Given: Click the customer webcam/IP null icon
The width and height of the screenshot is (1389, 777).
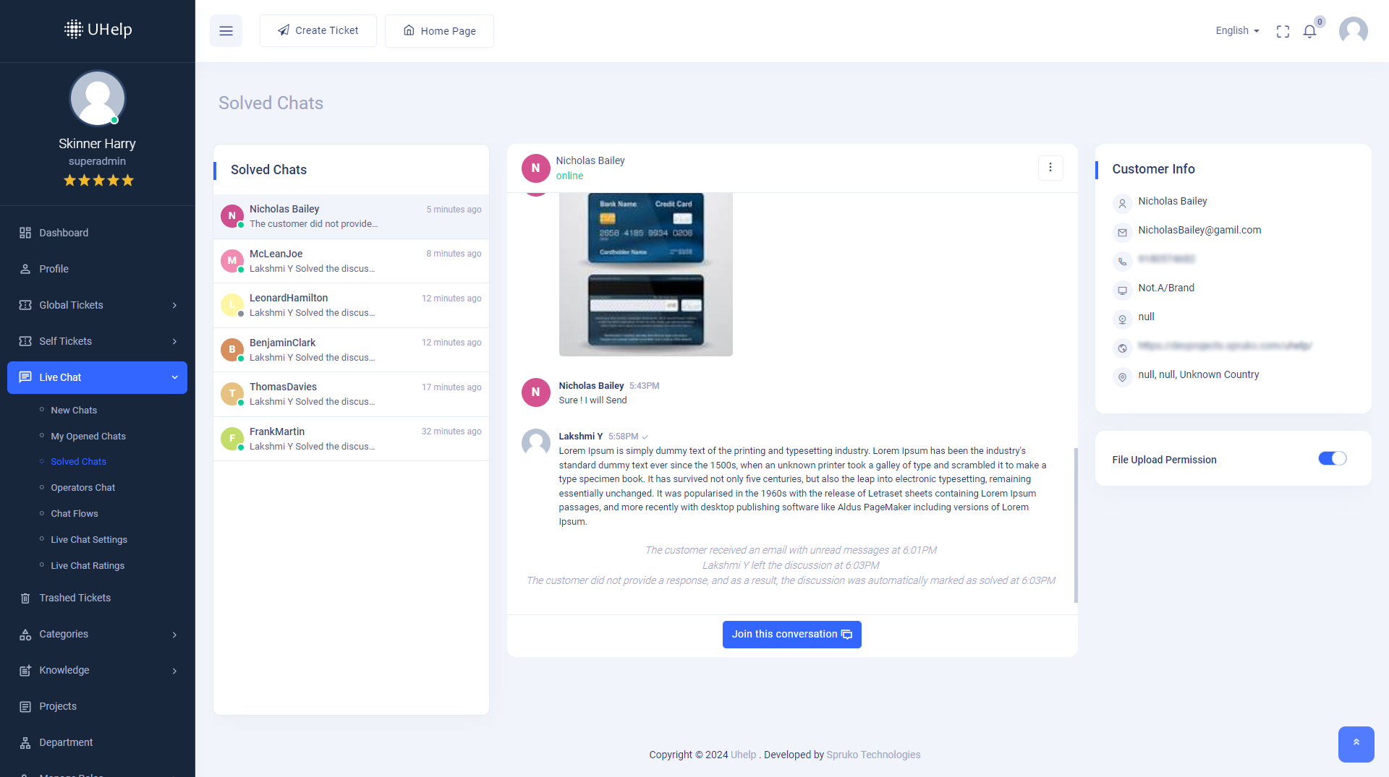Looking at the screenshot, I should coord(1122,319).
